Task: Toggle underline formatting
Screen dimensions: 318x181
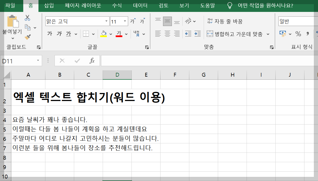Action: point(69,34)
